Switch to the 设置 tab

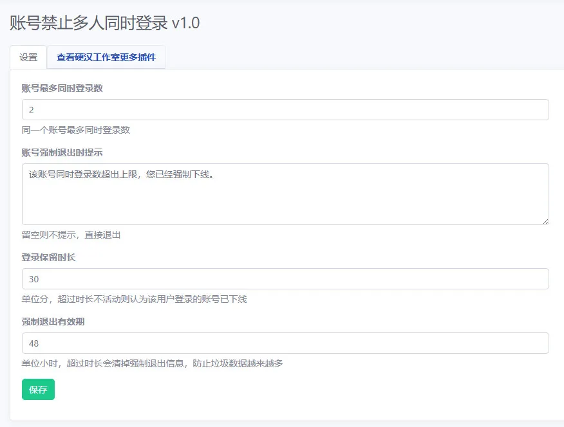click(28, 57)
